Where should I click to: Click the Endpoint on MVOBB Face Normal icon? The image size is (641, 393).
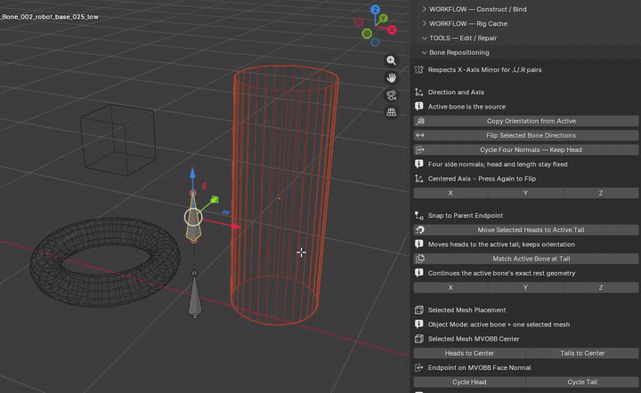point(419,368)
